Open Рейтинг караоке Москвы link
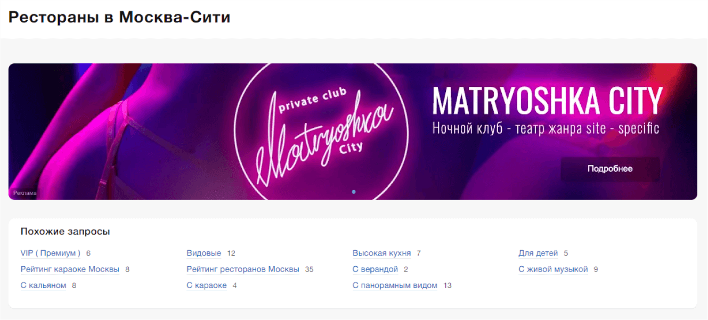This screenshot has height=320, width=708. coord(70,269)
